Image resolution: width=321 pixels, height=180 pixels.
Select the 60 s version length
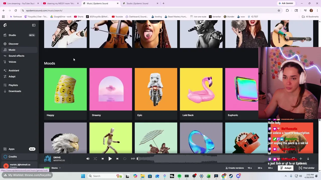(x=270, y=168)
